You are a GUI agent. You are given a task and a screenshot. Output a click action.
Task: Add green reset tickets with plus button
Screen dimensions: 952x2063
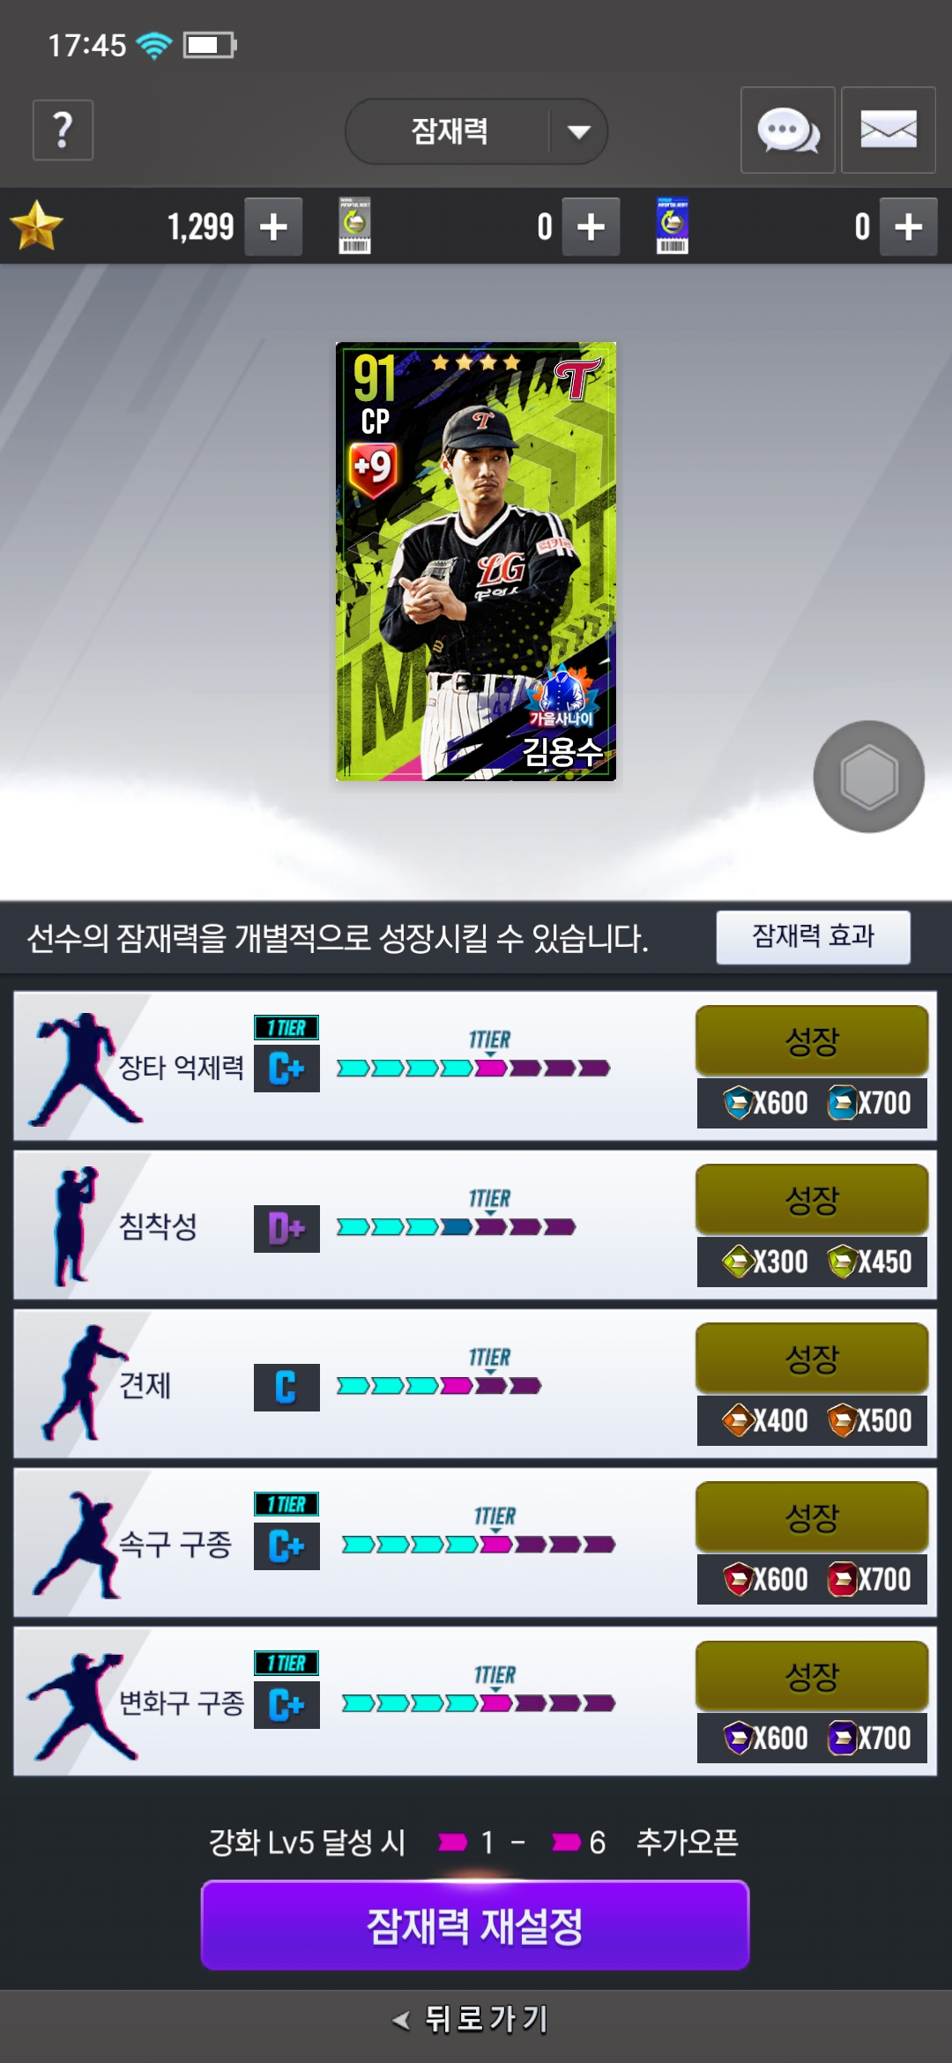[x=591, y=227]
